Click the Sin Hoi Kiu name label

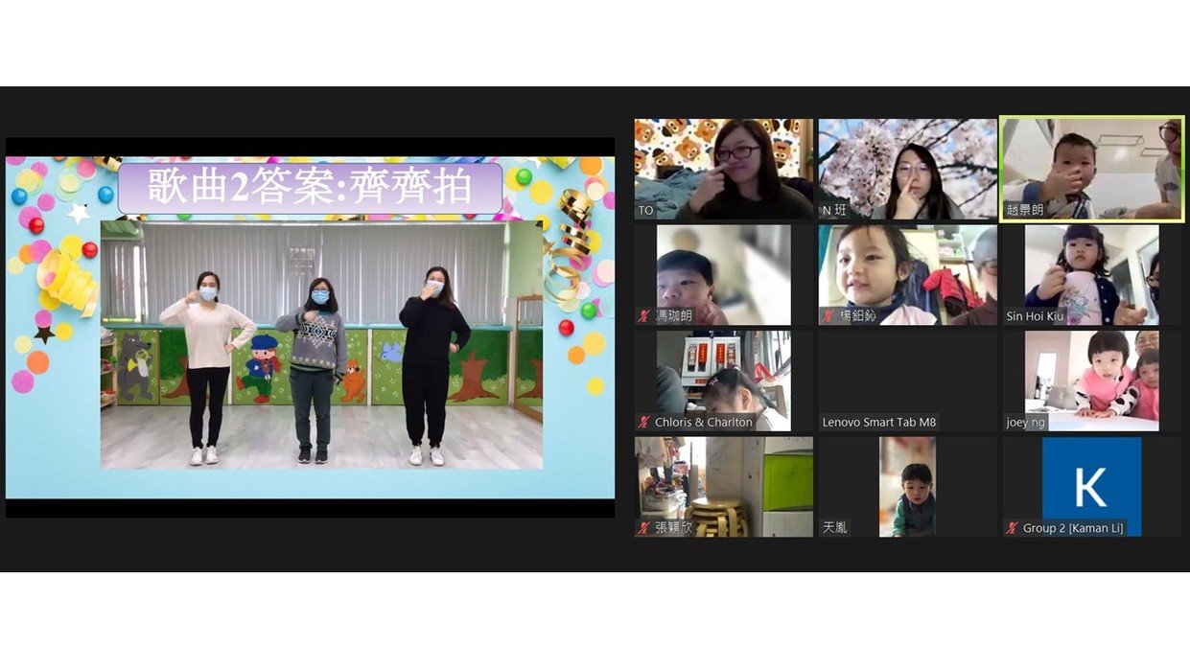click(1035, 316)
